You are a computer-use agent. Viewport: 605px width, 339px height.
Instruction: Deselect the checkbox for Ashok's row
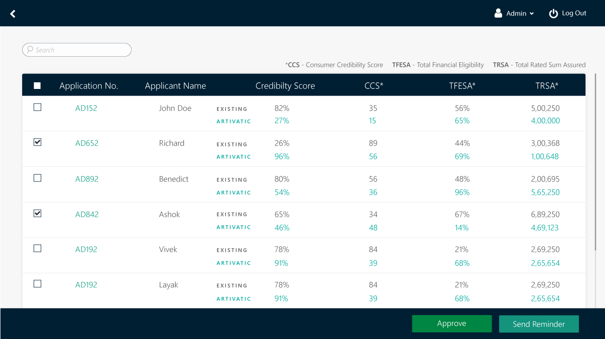point(38,213)
